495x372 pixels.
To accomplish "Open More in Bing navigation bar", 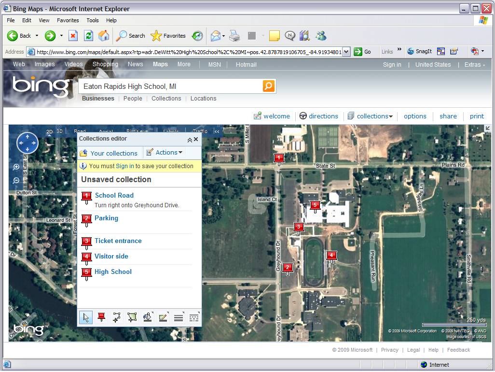I will tap(184, 64).
